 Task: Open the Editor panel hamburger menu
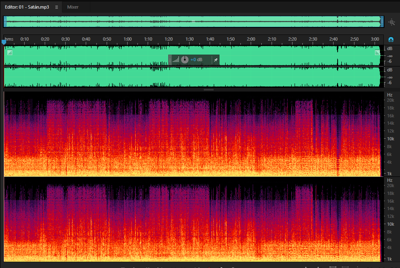[x=57, y=7]
